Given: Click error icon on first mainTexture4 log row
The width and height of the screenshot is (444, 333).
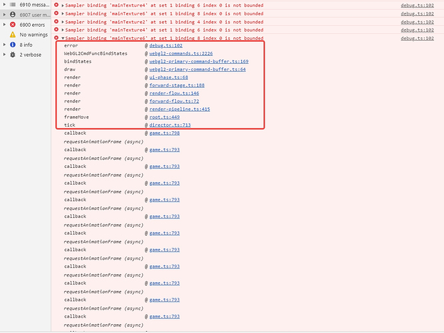Looking at the screenshot, I should pyautogui.click(x=57, y=5).
